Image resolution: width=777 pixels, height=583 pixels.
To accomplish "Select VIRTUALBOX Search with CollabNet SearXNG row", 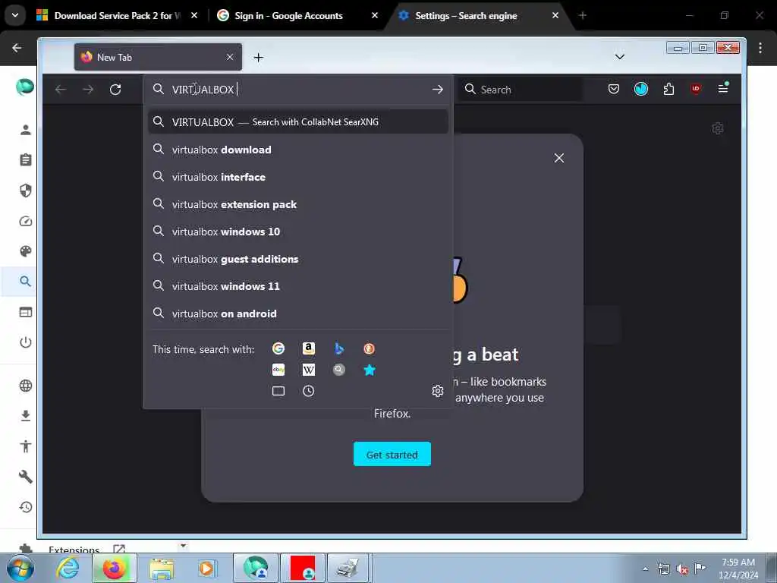I will (297, 121).
